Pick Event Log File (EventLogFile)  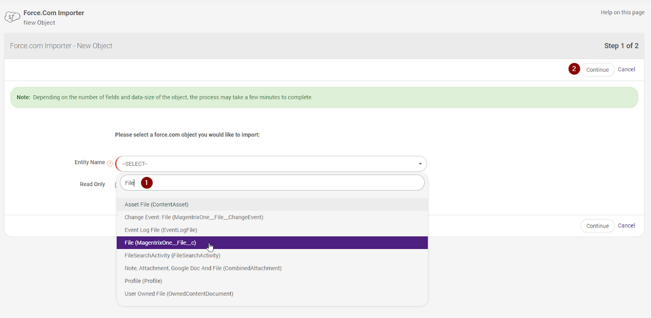272,230
